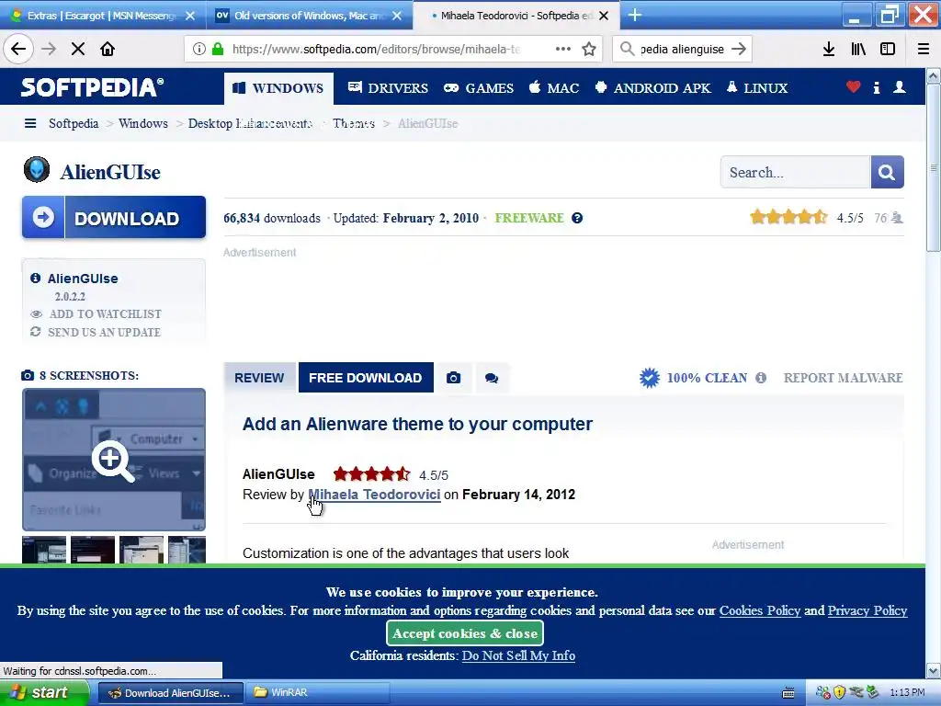Click the Softpedia breadcrumb link

pos(74,124)
